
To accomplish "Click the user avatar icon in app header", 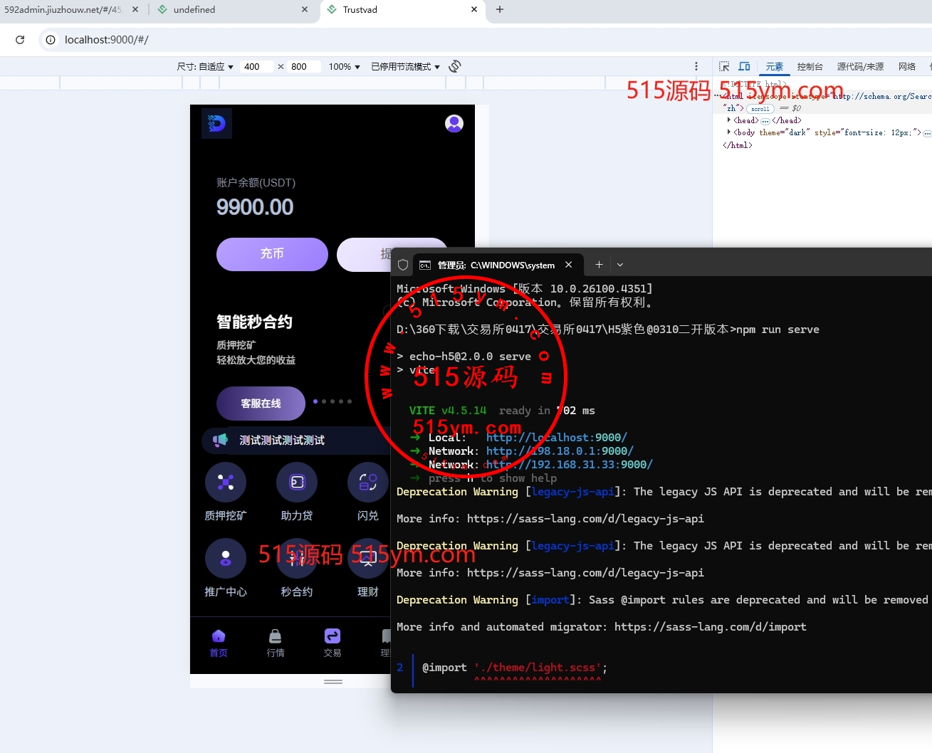I will click(454, 124).
